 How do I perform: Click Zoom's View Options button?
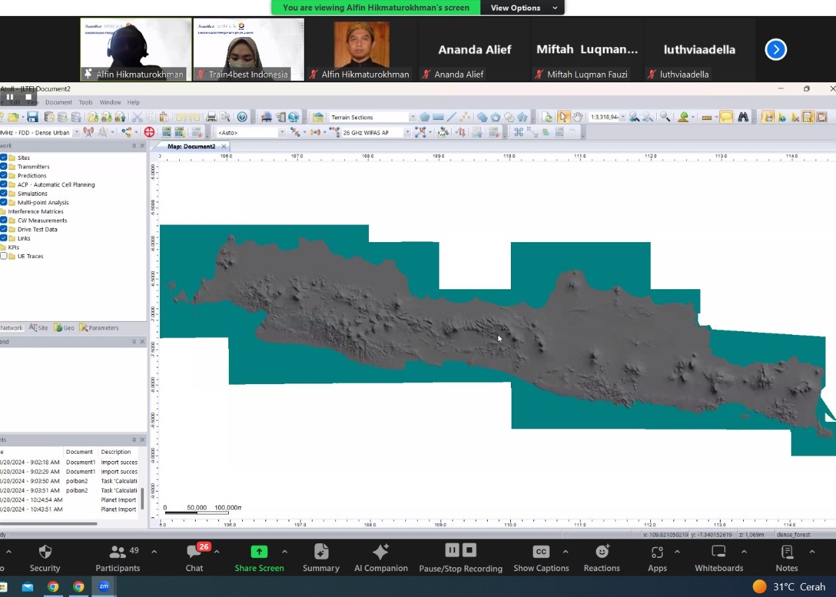click(x=523, y=8)
